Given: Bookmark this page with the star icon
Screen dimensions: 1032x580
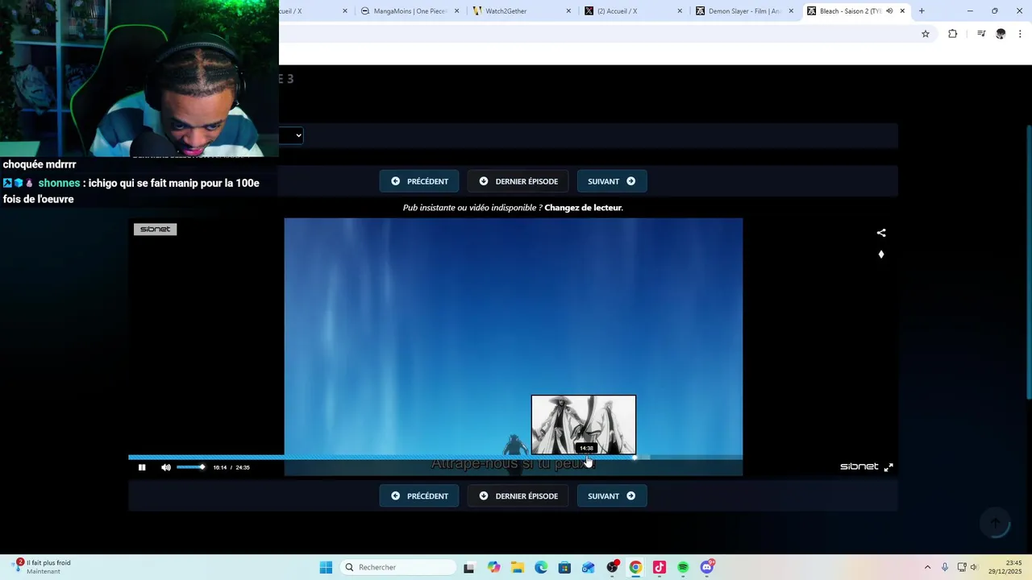Looking at the screenshot, I should tap(926, 34).
